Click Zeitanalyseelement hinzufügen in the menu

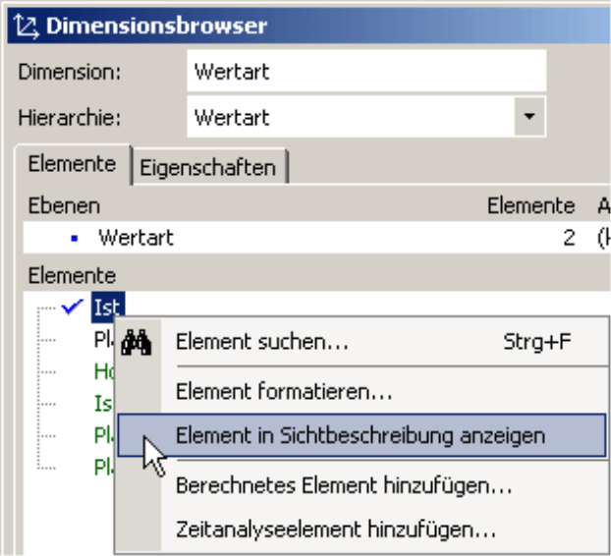(335, 530)
